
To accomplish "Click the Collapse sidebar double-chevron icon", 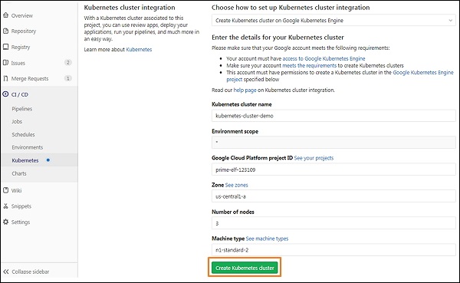I will (x=6, y=271).
